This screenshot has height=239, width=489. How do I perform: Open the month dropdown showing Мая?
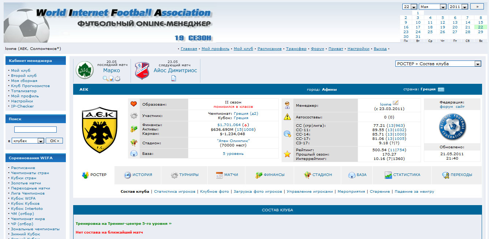point(433,7)
